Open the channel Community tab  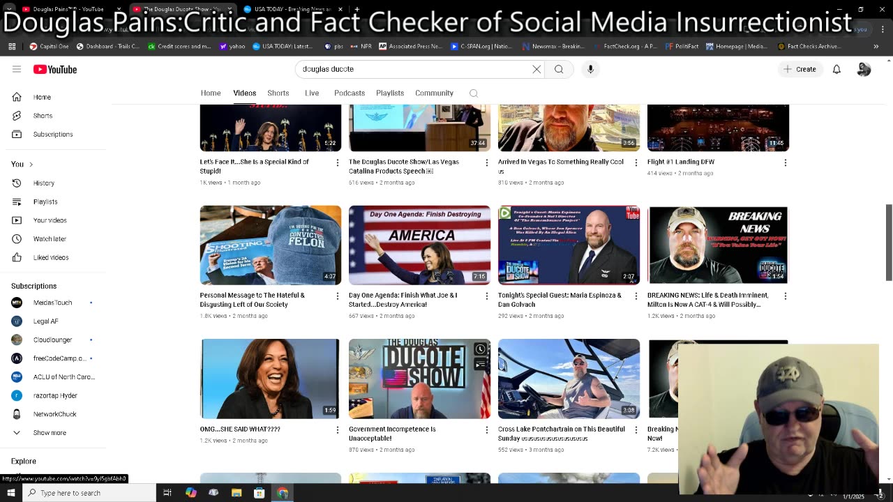click(434, 93)
